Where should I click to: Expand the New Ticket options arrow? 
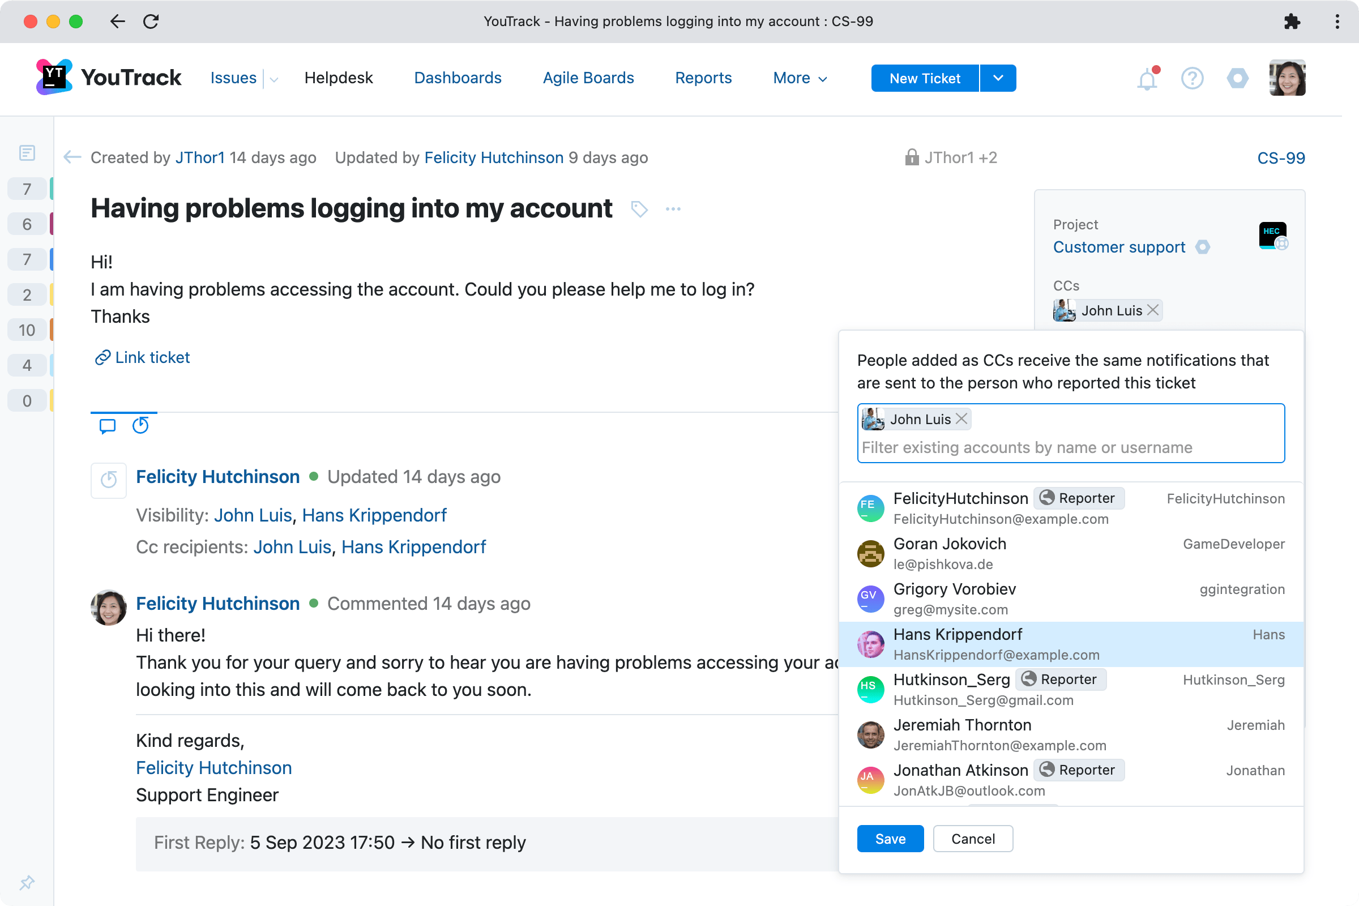pos(998,78)
